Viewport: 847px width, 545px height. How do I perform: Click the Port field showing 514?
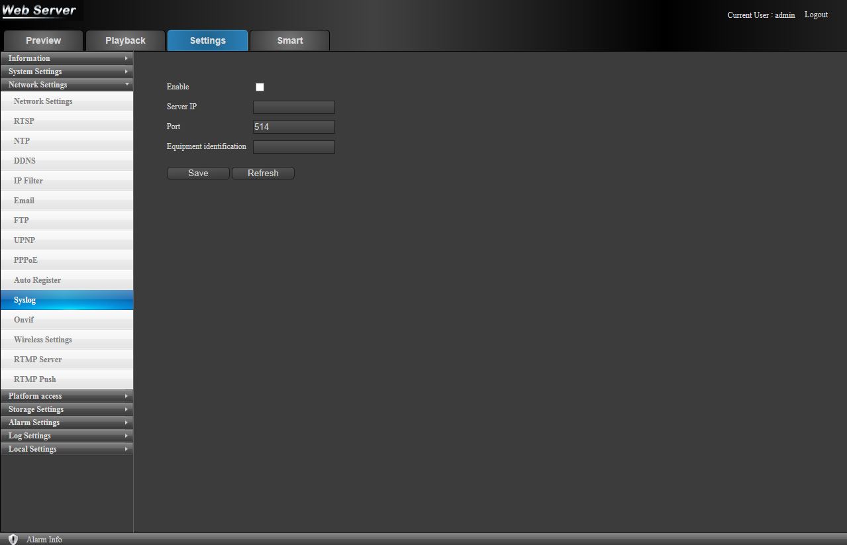[x=294, y=127]
